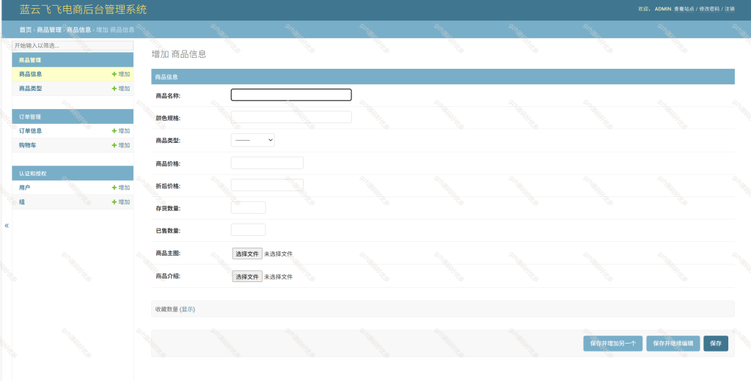The height and width of the screenshot is (381, 751).
Task: Focus the 商品名称 input field
Action: pyautogui.click(x=291, y=95)
